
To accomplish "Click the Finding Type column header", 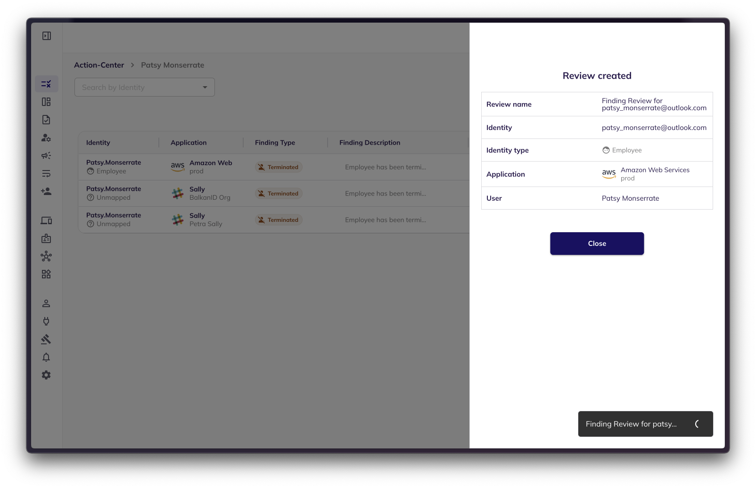I will pyautogui.click(x=275, y=143).
